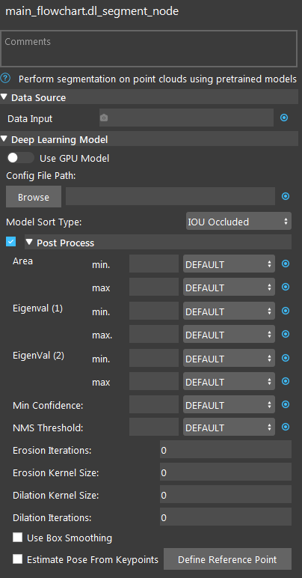Viewport: 302px width, 578px height.
Task: Toggle the Use GPU Model switch
Action: click(21, 158)
